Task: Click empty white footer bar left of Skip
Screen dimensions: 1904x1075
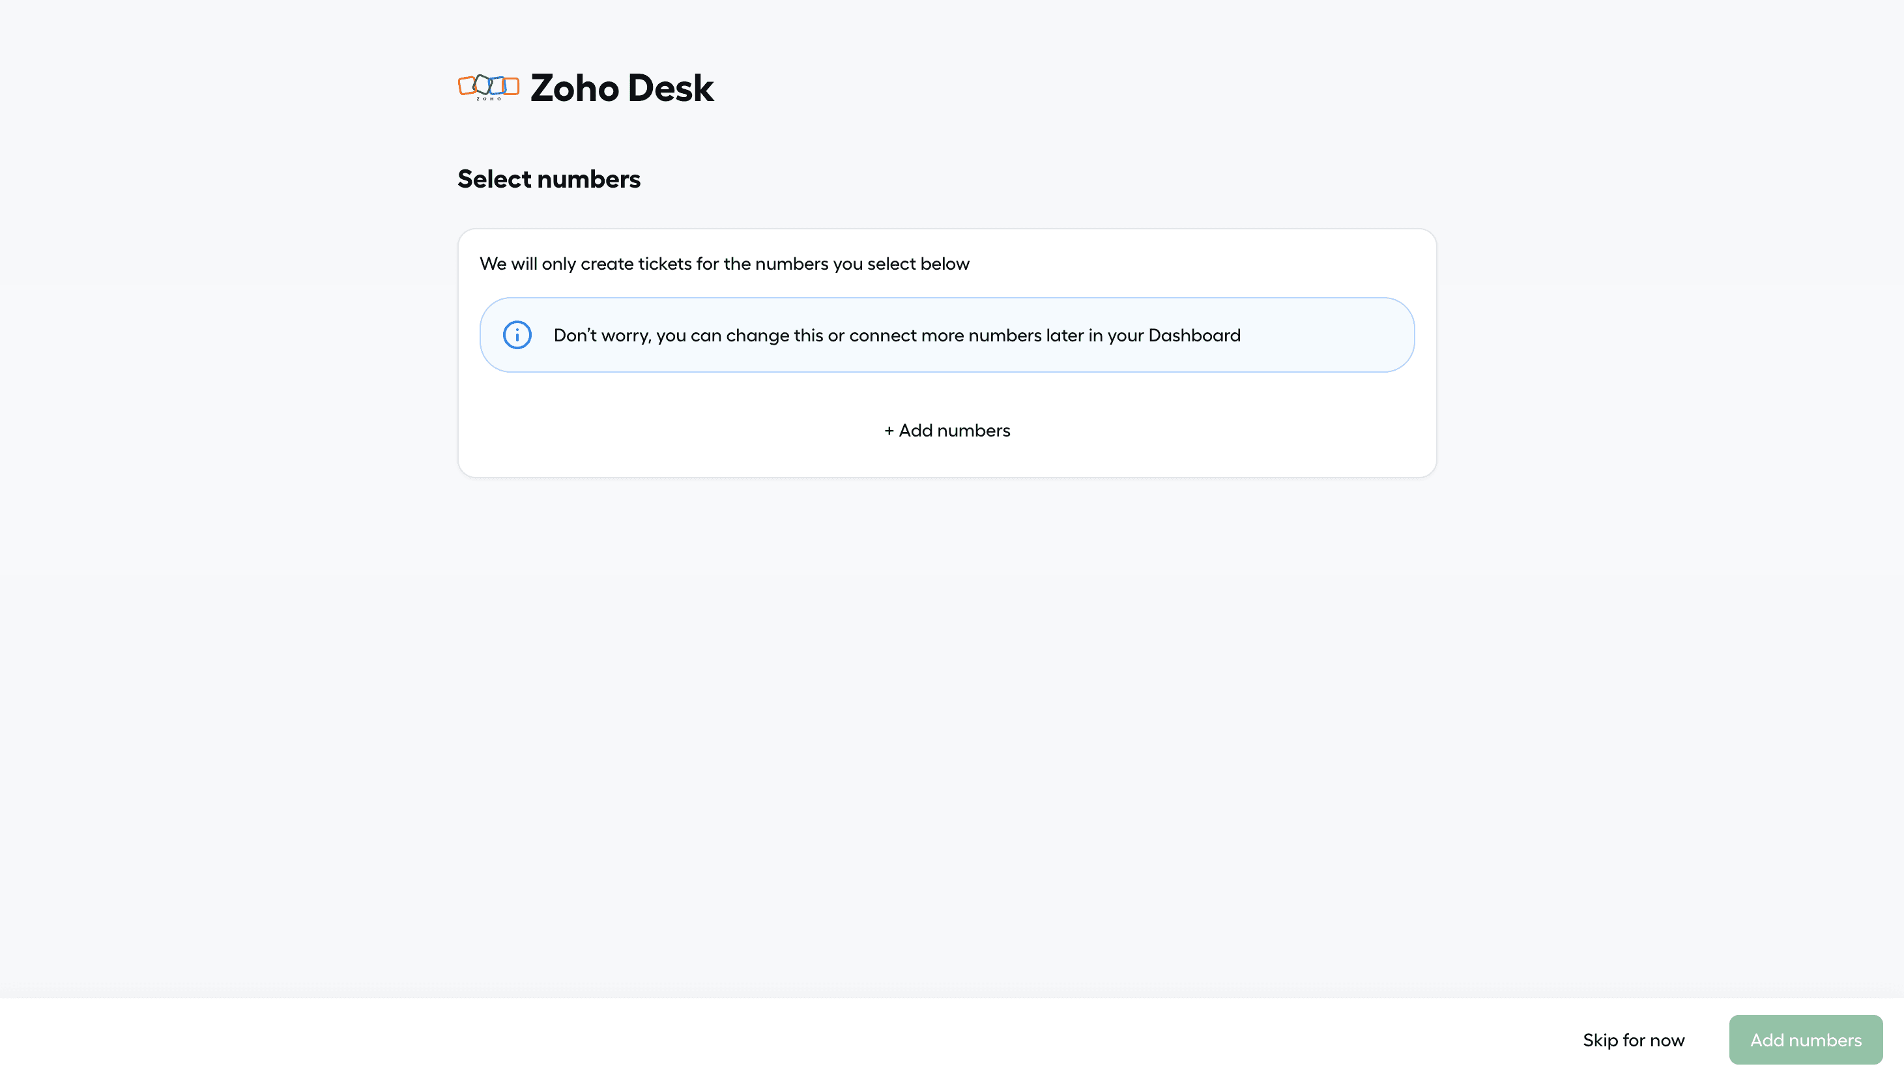Action: coord(739,1038)
